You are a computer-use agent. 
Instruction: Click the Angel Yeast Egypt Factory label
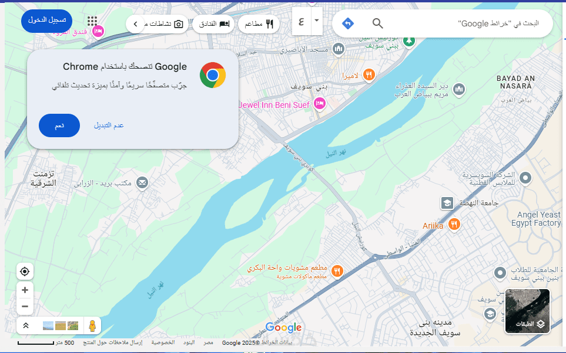[x=536, y=219]
